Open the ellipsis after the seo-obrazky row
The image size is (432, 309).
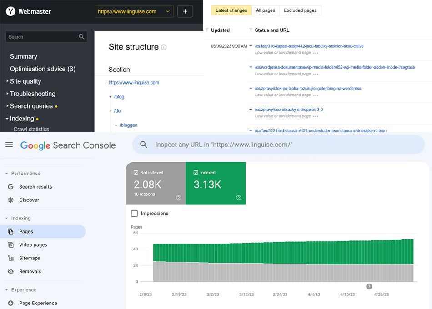point(316,116)
